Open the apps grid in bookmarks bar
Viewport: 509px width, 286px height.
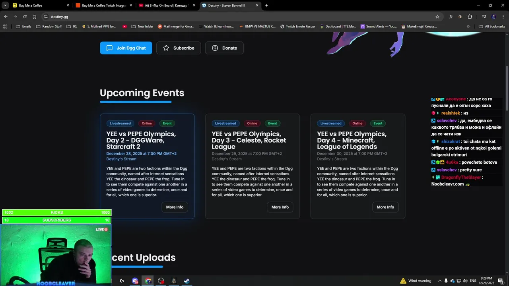pyautogui.click(x=5, y=27)
